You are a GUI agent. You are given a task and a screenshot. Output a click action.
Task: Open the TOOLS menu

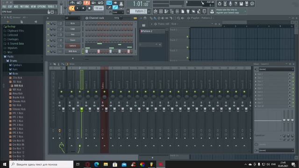pyautogui.click(x=51, y=7)
